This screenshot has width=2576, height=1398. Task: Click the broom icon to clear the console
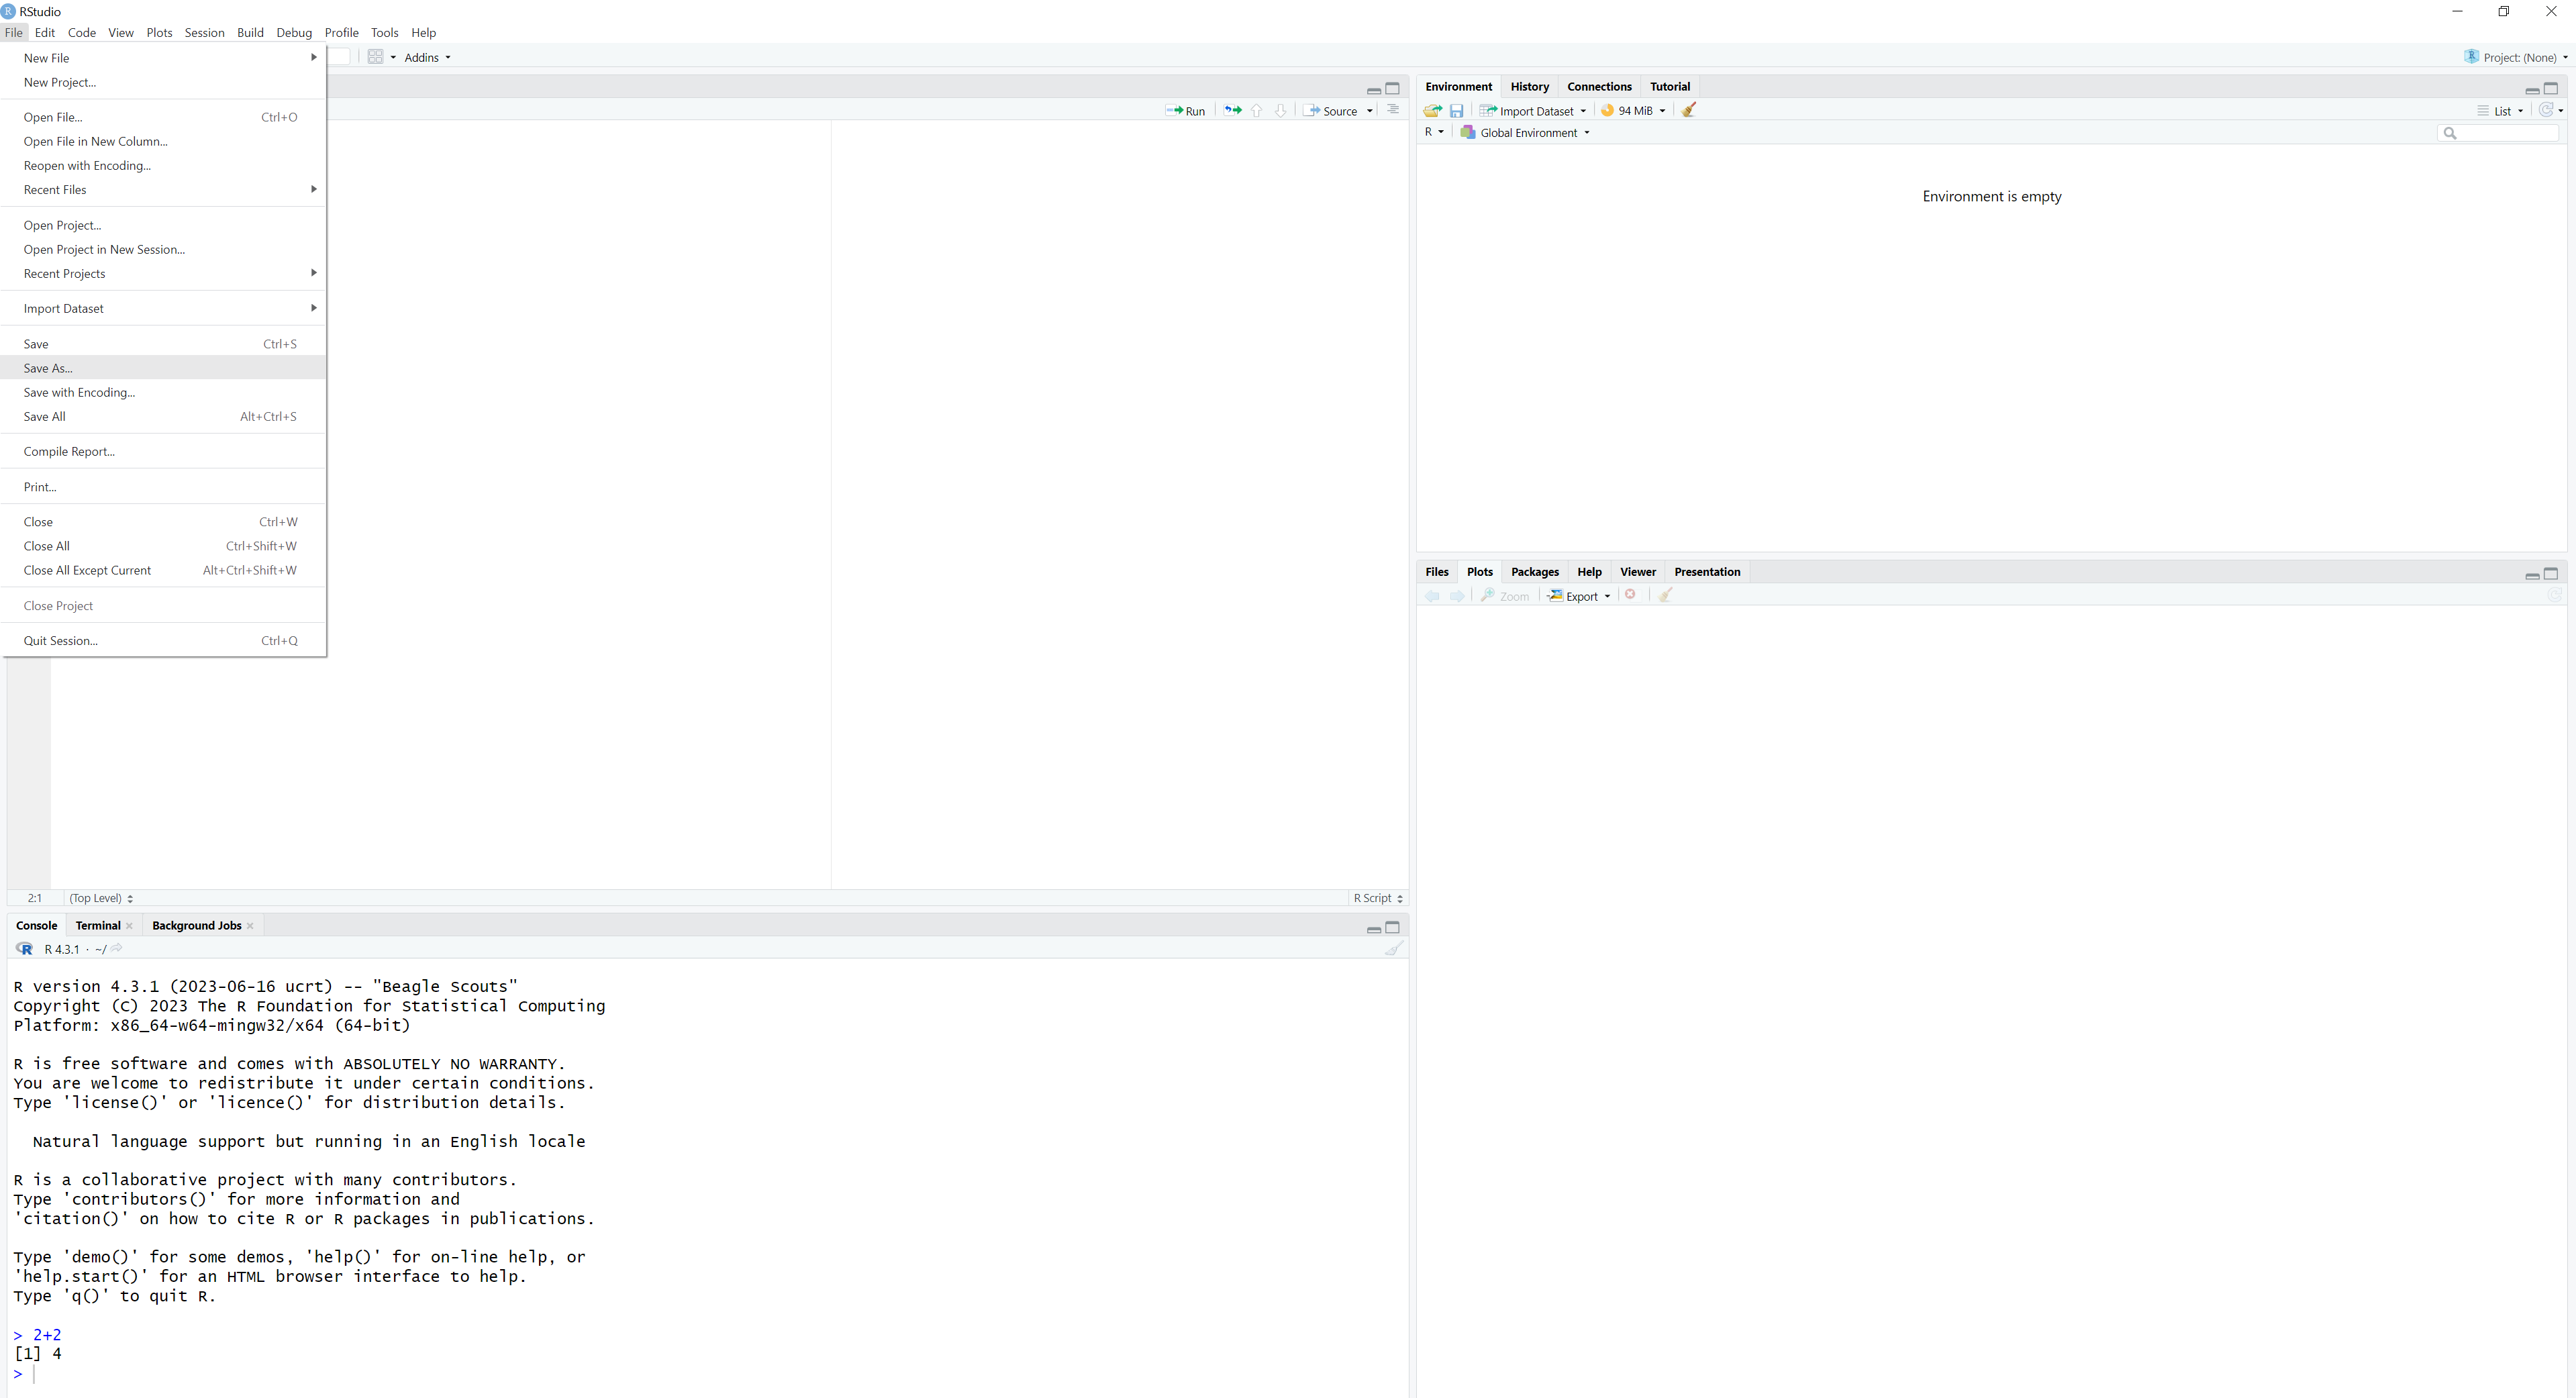1394,949
